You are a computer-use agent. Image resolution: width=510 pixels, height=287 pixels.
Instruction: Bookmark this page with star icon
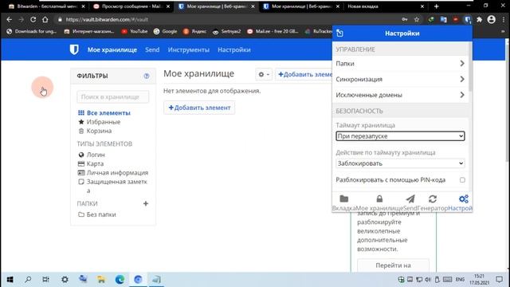point(417,19)
